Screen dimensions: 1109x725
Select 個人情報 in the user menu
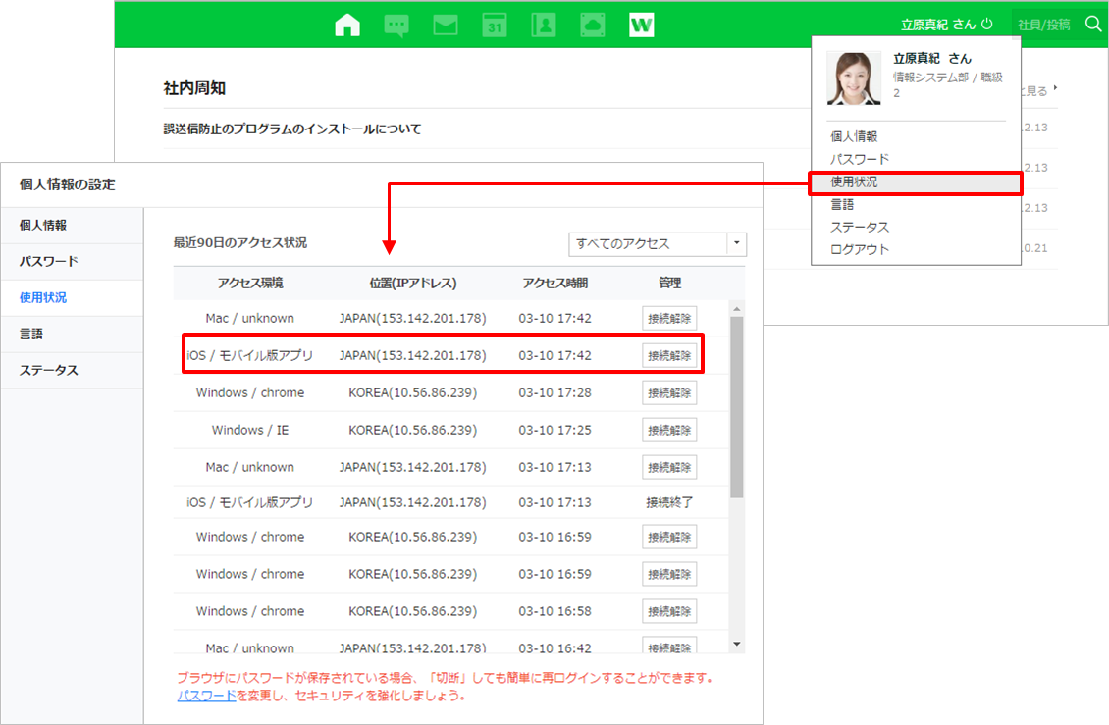(x=854, y=137)
